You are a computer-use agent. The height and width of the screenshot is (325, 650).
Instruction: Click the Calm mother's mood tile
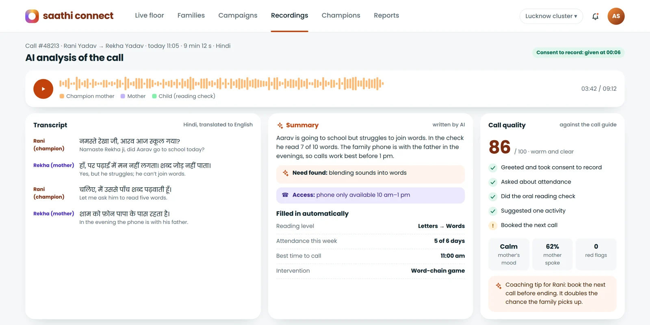point(509,254)
